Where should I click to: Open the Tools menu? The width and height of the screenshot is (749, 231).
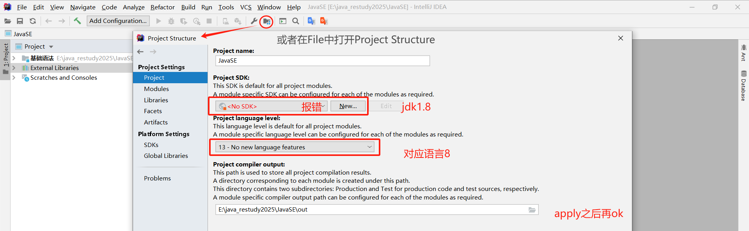(226, 7)
